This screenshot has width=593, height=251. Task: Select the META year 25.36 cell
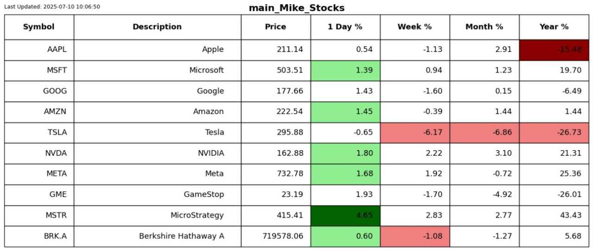coord(554,174)
